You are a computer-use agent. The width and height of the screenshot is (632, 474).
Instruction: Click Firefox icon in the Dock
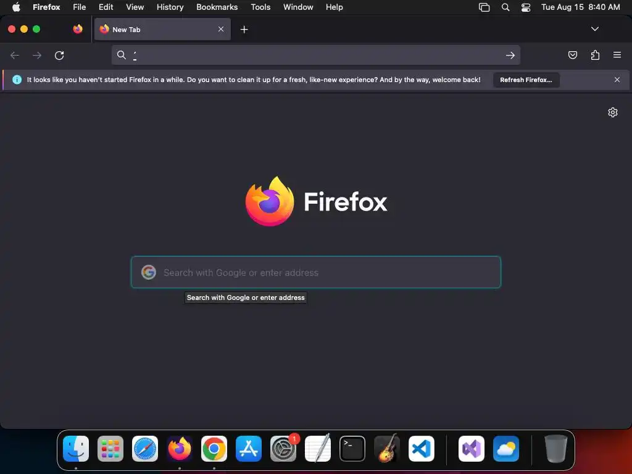pos(180,449)
